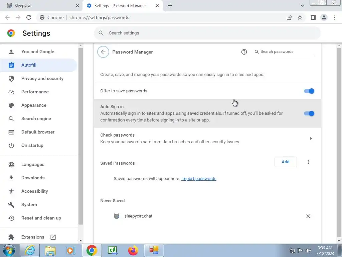This screenshot has height=257, width=342.
Task: Open Languages settings
Action: pos(39,165)
